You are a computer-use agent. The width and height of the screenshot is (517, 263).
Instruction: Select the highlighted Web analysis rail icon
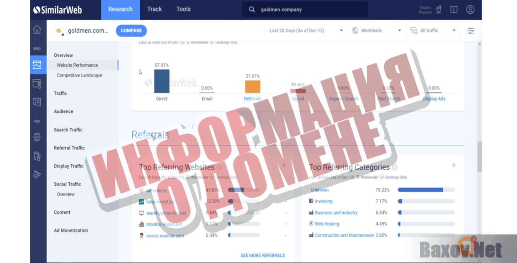[37, 65]
